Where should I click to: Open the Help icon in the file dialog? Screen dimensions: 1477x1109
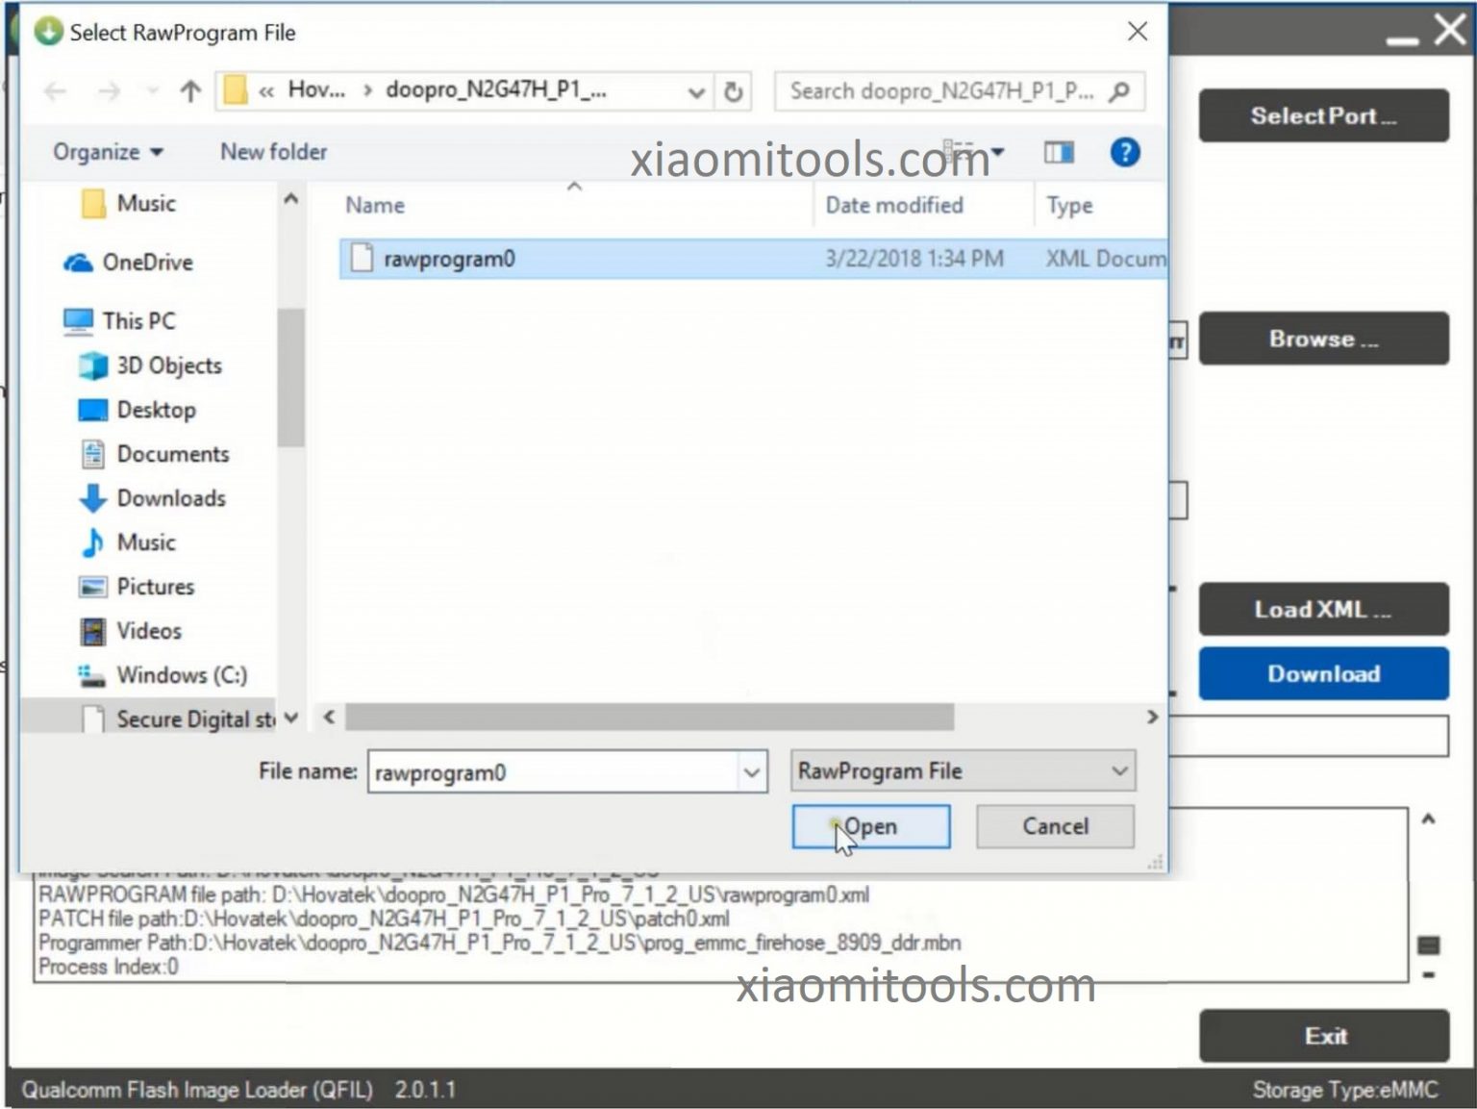click(1124, 151)
